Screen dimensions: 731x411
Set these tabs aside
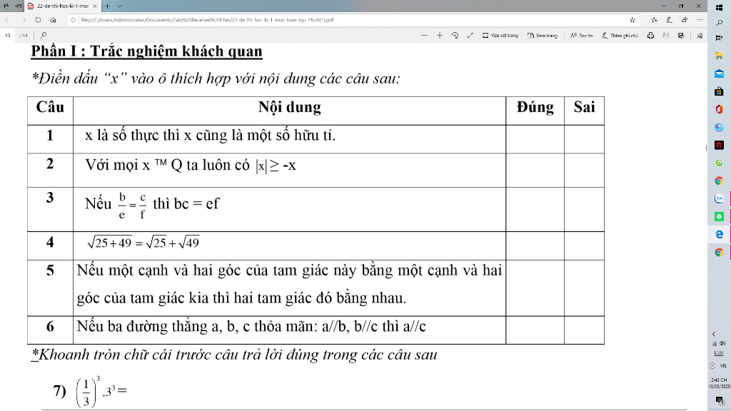pos(18,6)
